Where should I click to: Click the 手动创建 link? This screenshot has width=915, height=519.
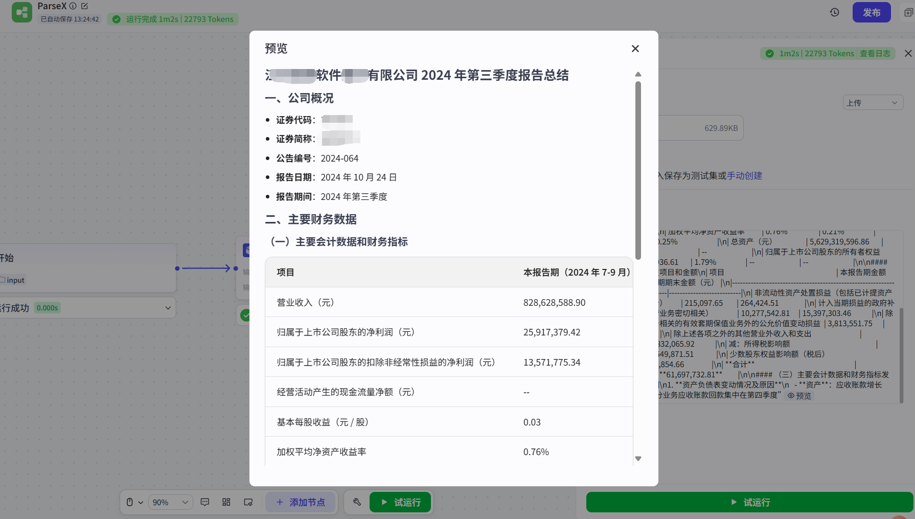pos(745,175)
